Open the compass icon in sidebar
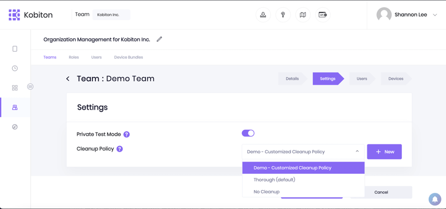This screenshot has height=209, width=446. pyautogui.click(x=15, y=127)
